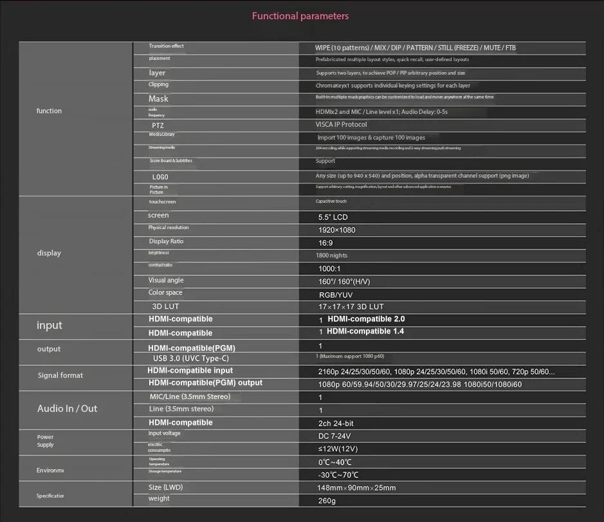Image resolution: width=604 pixels, height=522 pixels.
Task: Click the 'LOGO' row label
Action: [160, 177]
